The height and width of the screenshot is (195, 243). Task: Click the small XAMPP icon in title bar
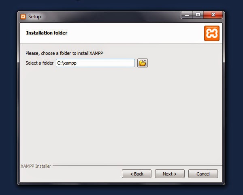click(x=23, y=17)
